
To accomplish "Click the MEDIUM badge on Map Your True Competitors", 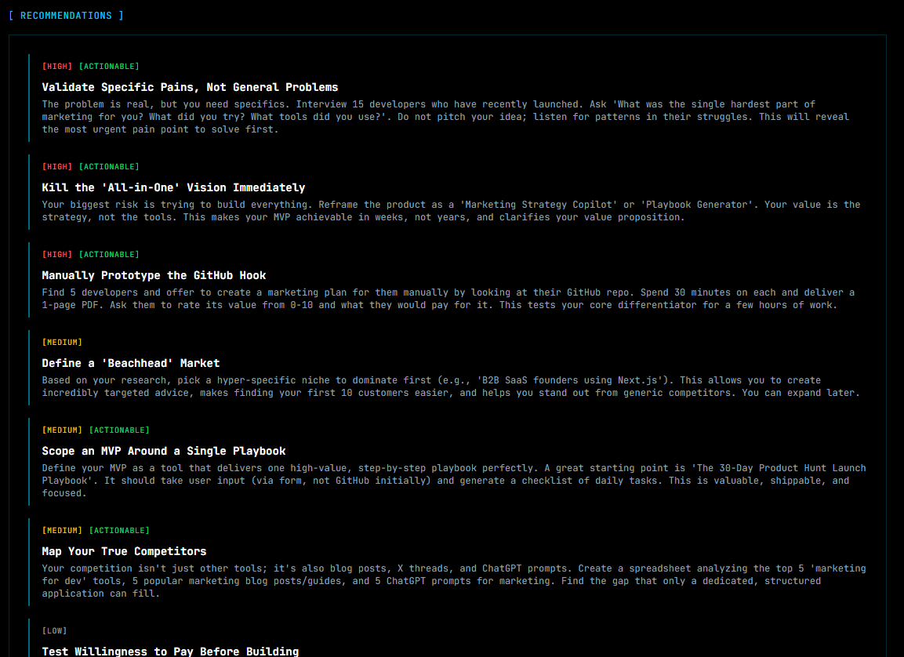I will click(x=63, y=530).
